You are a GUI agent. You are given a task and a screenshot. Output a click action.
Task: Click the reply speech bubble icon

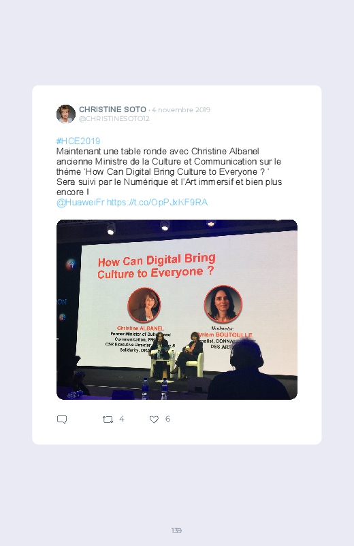click(x=62, y=420)
